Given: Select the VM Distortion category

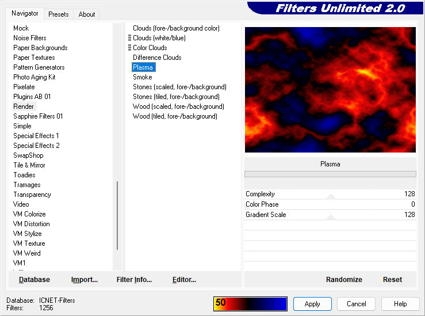Looking at the screenshot, I should pos(32,224).
